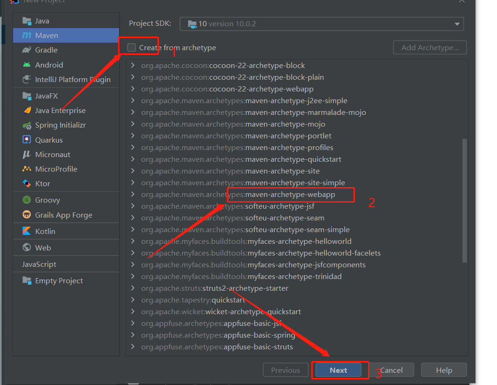This screenshot has height=385, width=497.
Task: Select Gradle project type
Action: pos(66,50)
